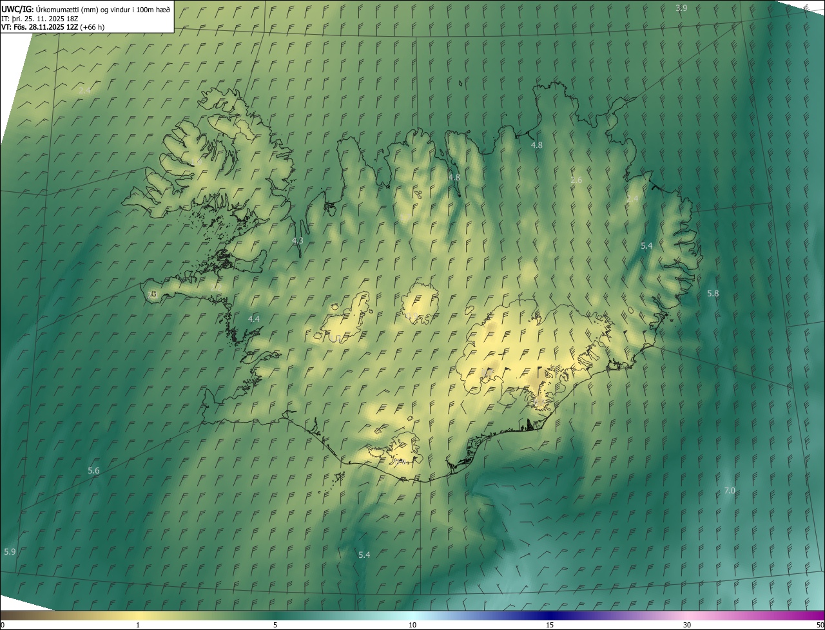Click the 5.8 value label off the east coast
825x630 pixels.
713,293
